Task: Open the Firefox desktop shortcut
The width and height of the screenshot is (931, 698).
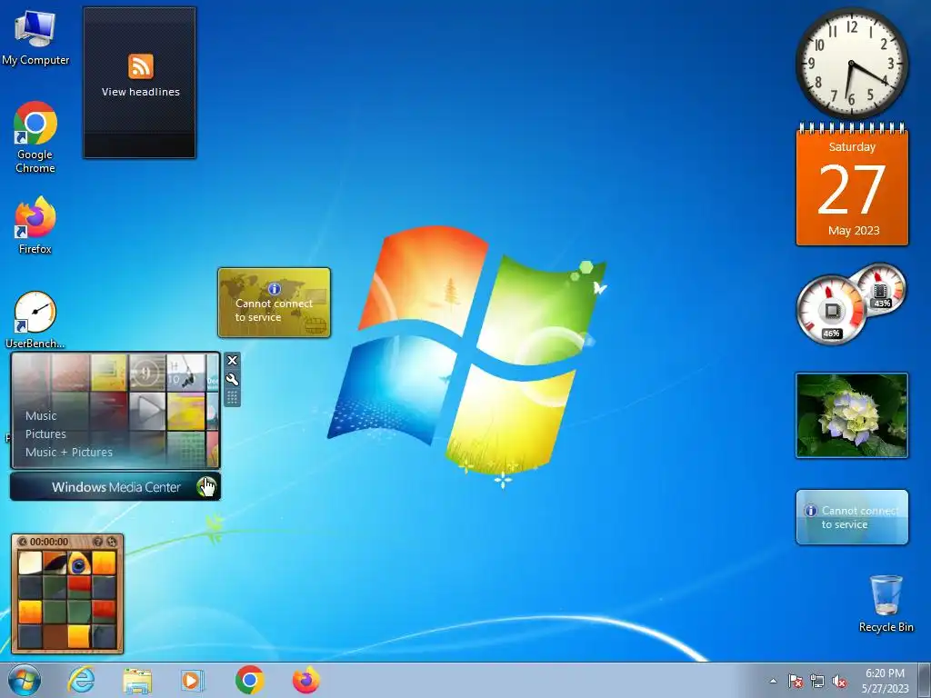Action: tap(35, 225)
